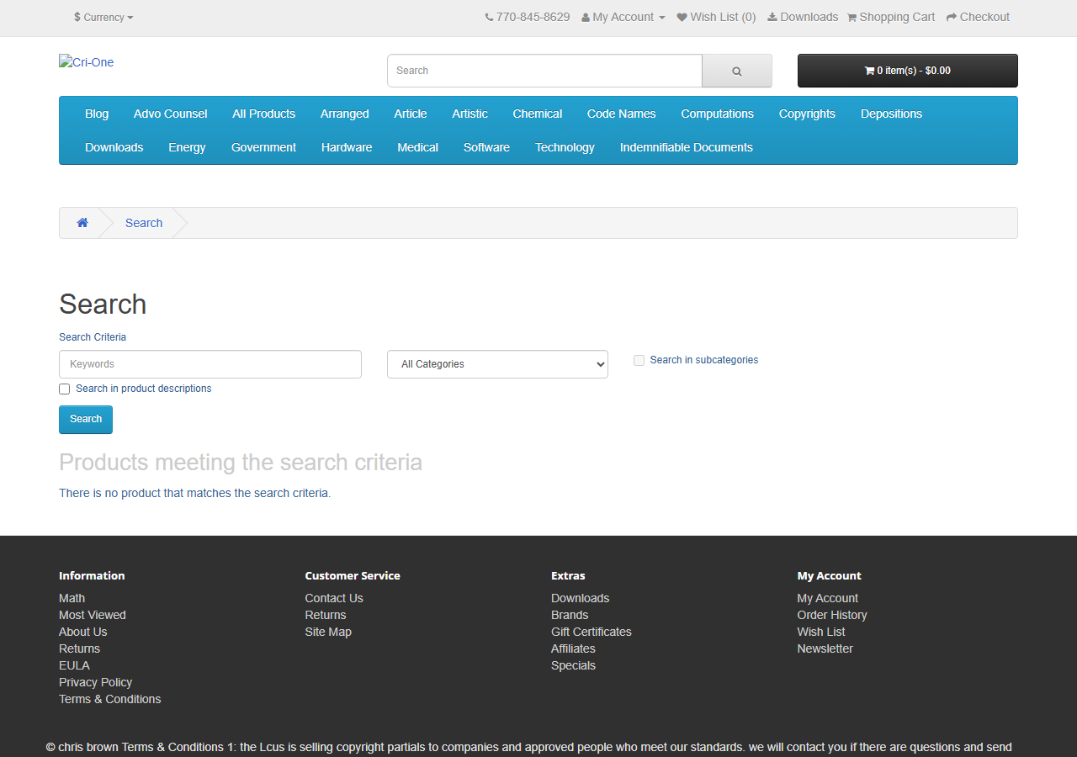Open Order History footer link
The image size is (1077, 757).
coord(832,615)
